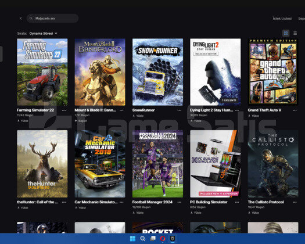Click the Football Manager 2024 title text
This screenshot has width=305, height=244.
coord(152,202)
